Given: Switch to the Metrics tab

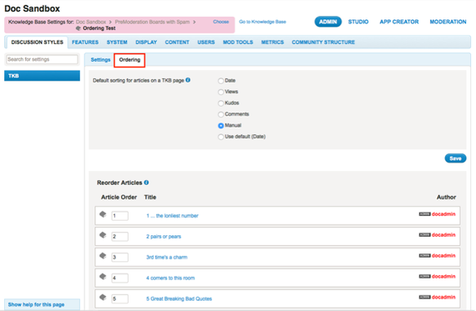Looking at the screenshot, I should [272, 43].
